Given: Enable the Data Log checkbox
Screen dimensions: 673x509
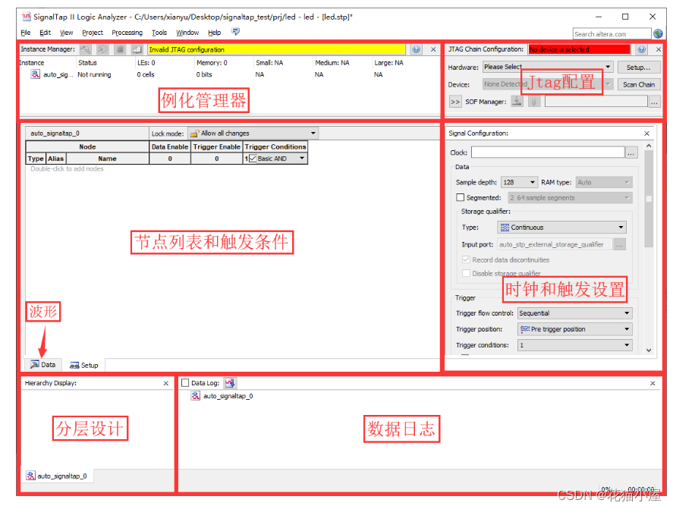Looking at the screenshot, I should [x=185, y=383].
